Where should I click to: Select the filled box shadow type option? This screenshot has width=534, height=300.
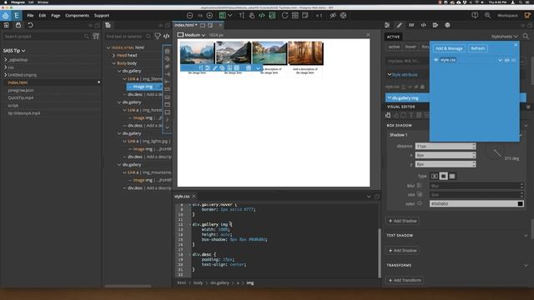click(443, 176)
